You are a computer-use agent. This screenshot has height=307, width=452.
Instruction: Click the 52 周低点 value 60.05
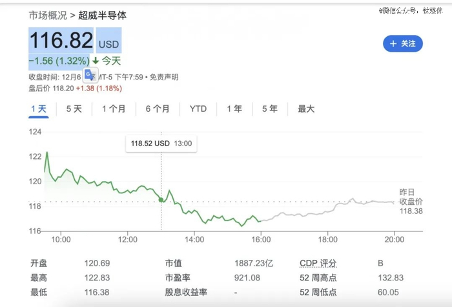coord(388,292)
